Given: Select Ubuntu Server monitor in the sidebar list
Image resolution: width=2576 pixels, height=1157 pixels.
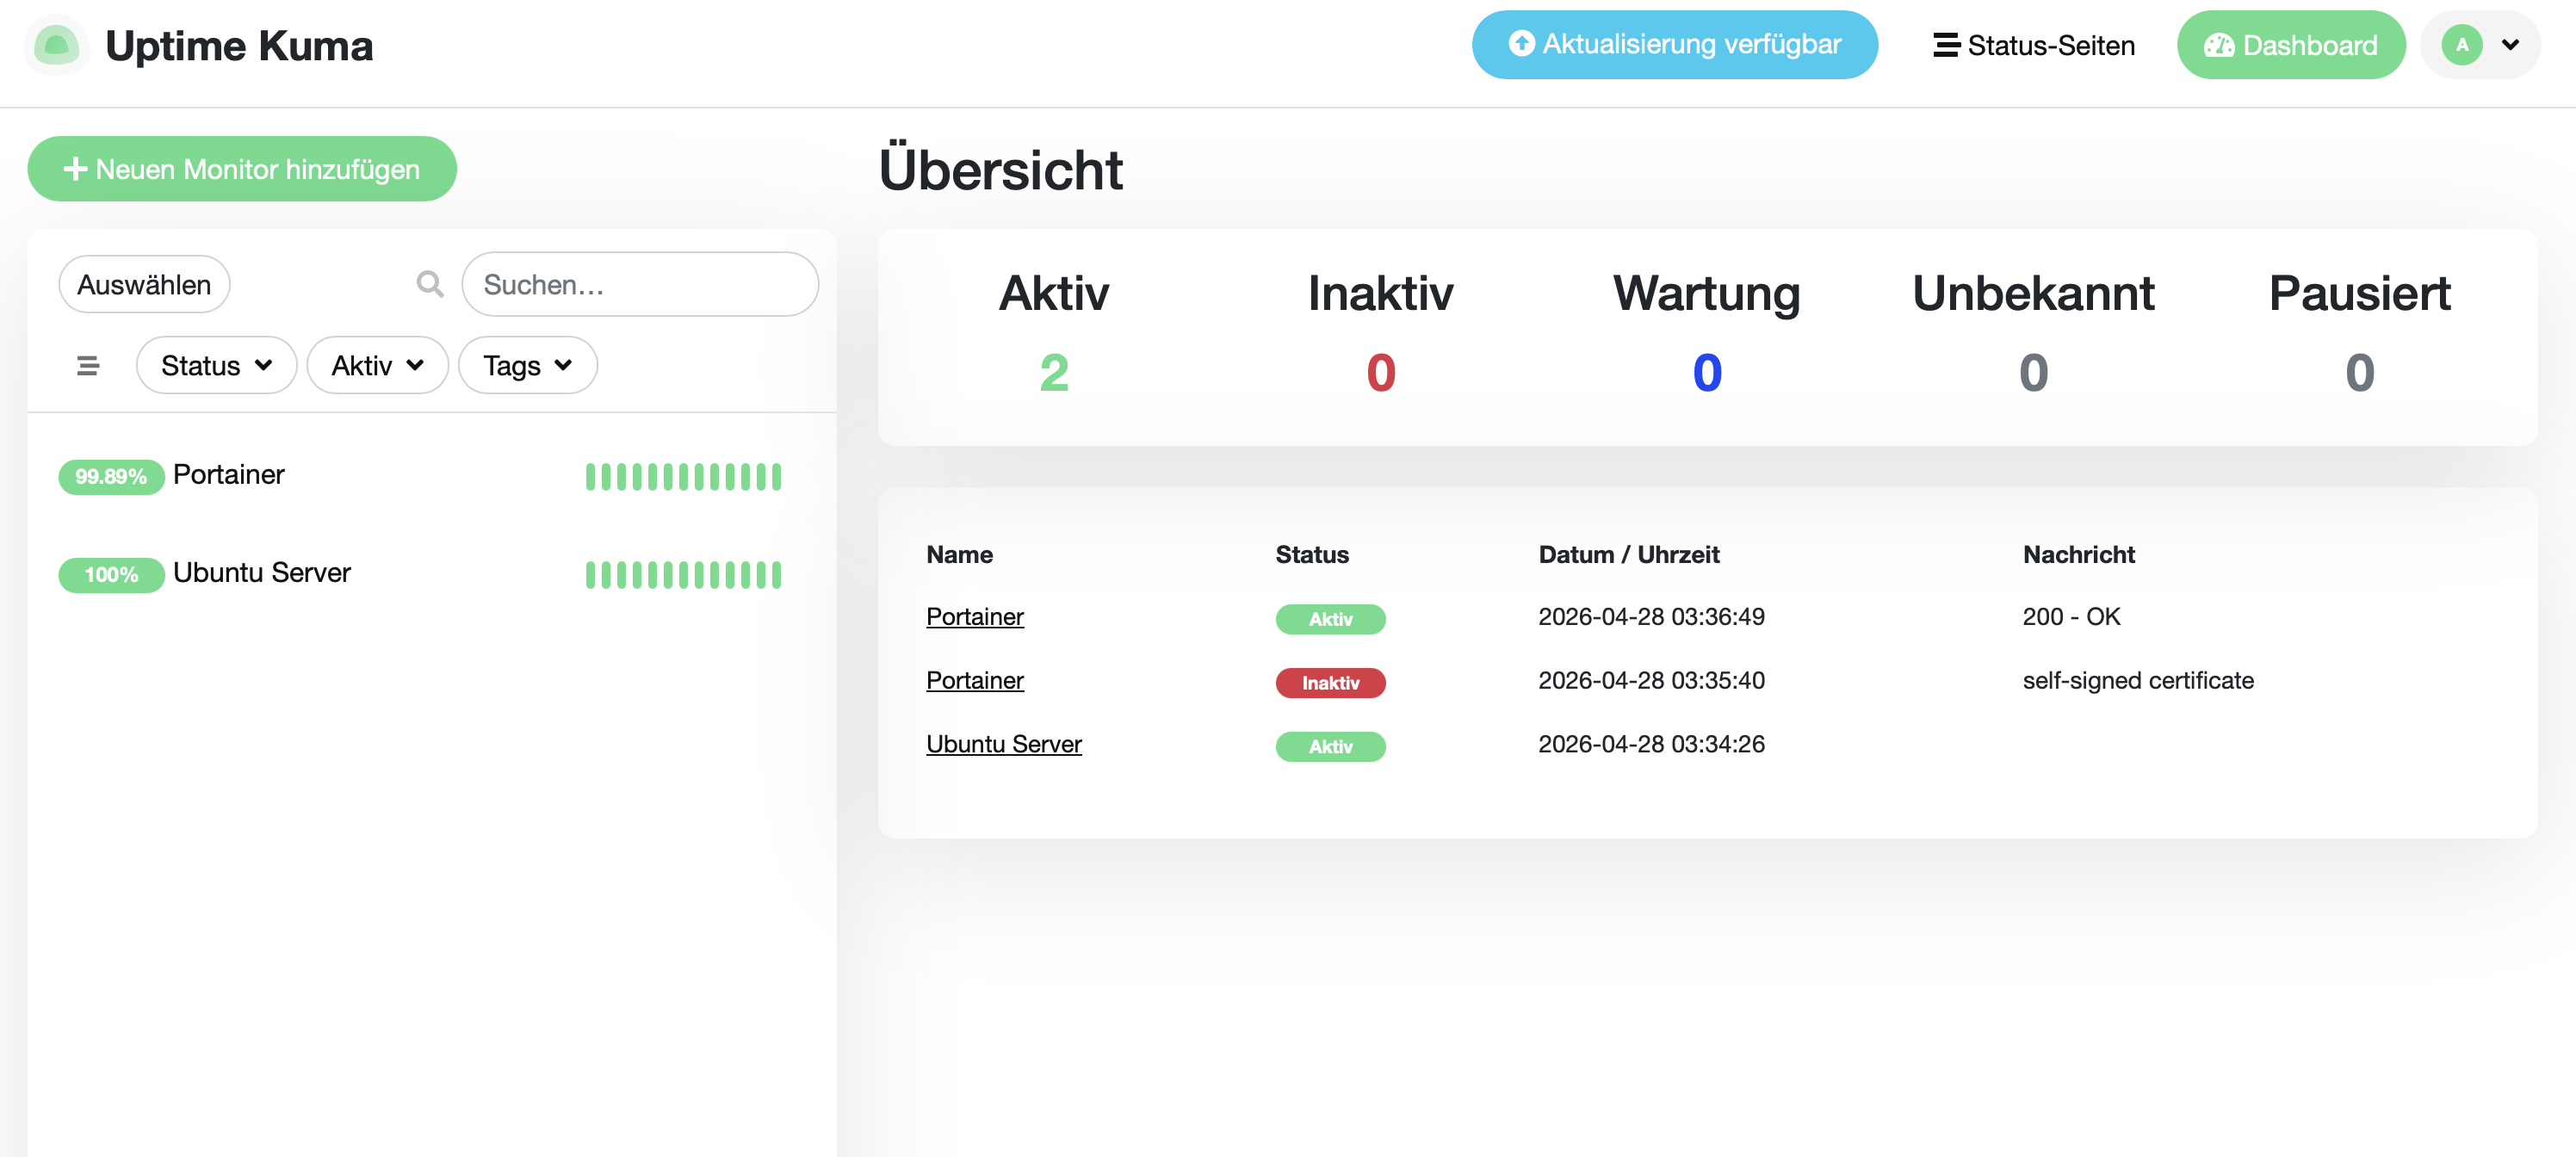Looking at the screenshot, I should click(x=431, y=573).
